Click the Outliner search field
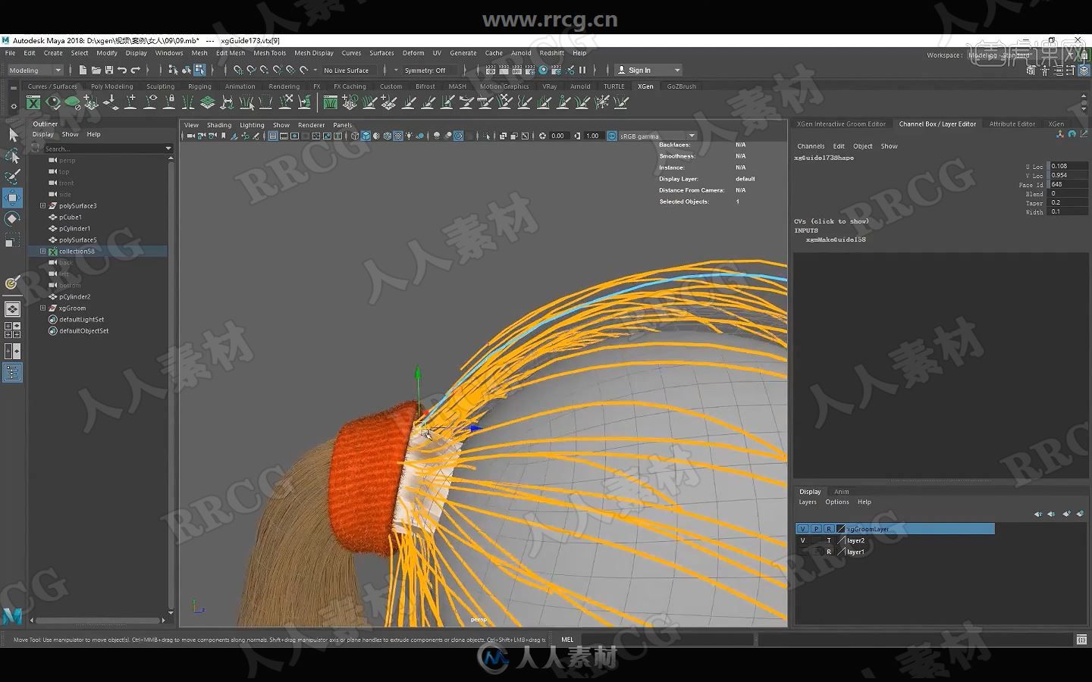Viewport: 1092px width, 682px height. (103, 149)
